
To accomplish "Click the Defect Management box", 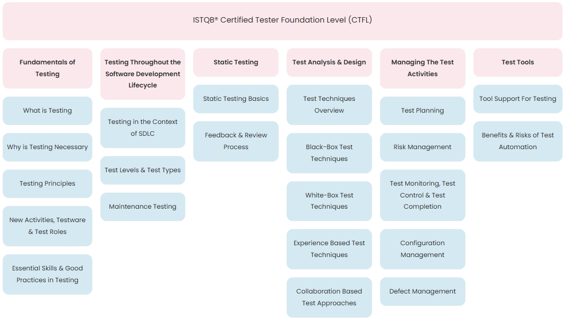I will pyautogui.click(x=422, y=291).
